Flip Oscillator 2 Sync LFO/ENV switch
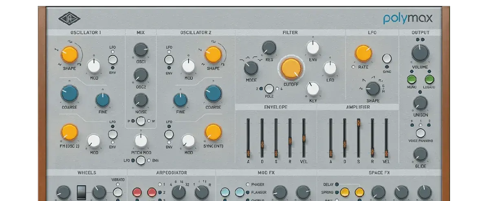489x201 pixels. pos(169,134)
